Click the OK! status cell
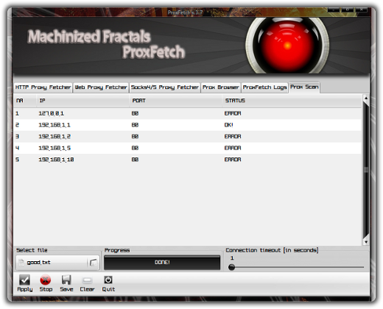 click(x=228, y=125)
